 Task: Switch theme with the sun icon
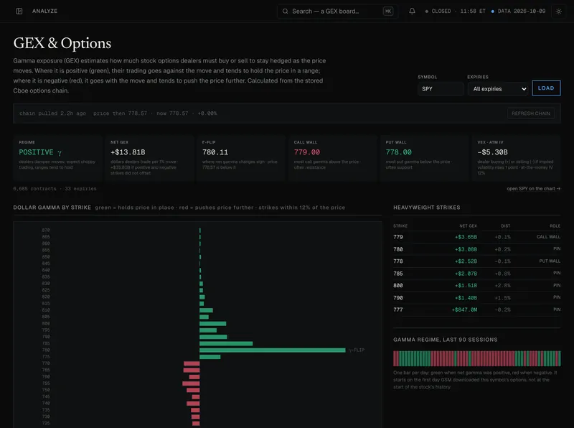[559, 11]
